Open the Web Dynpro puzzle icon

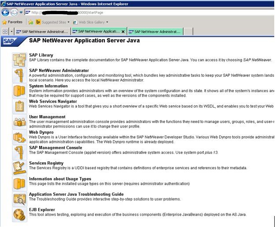[19, 137]
